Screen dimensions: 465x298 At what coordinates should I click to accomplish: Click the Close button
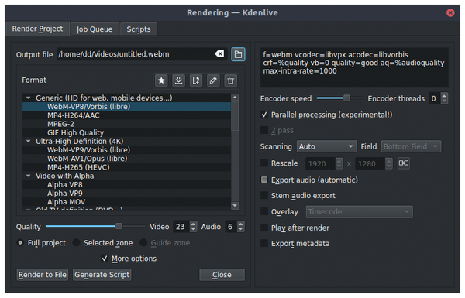click(x=222, y=275)
